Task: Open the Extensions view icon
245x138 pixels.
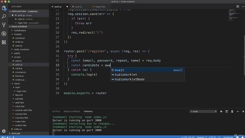Action: (4, 42)
